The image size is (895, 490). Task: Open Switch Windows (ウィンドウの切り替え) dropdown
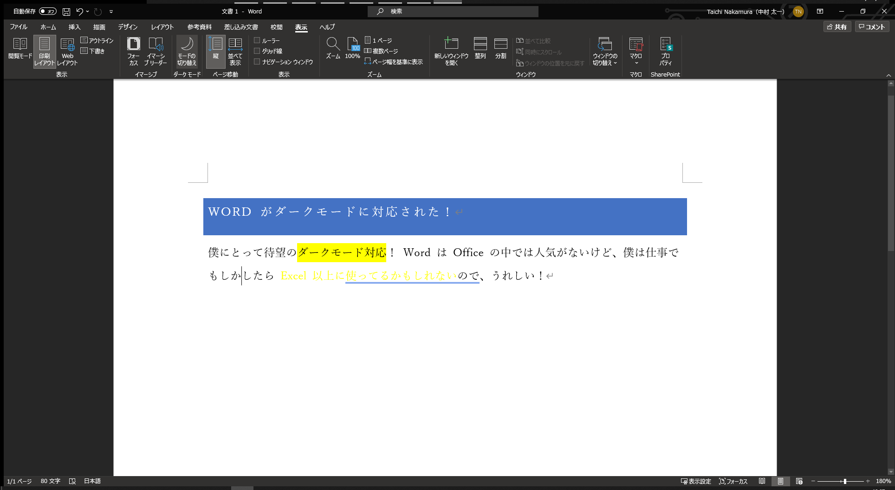(605, 52)
